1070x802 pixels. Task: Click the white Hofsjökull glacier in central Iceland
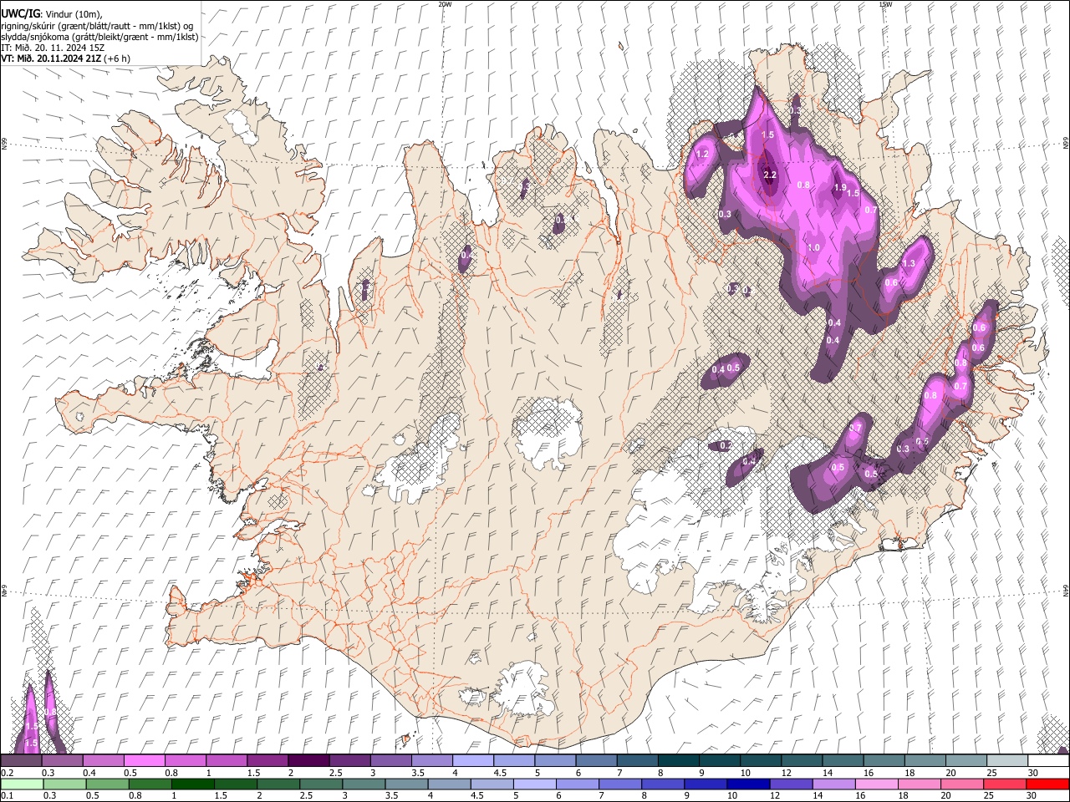(x=548, y=433)
